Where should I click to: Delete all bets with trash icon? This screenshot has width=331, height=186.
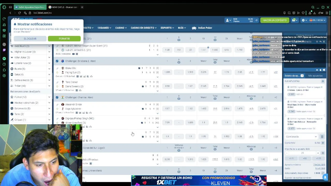pos(322,137)
